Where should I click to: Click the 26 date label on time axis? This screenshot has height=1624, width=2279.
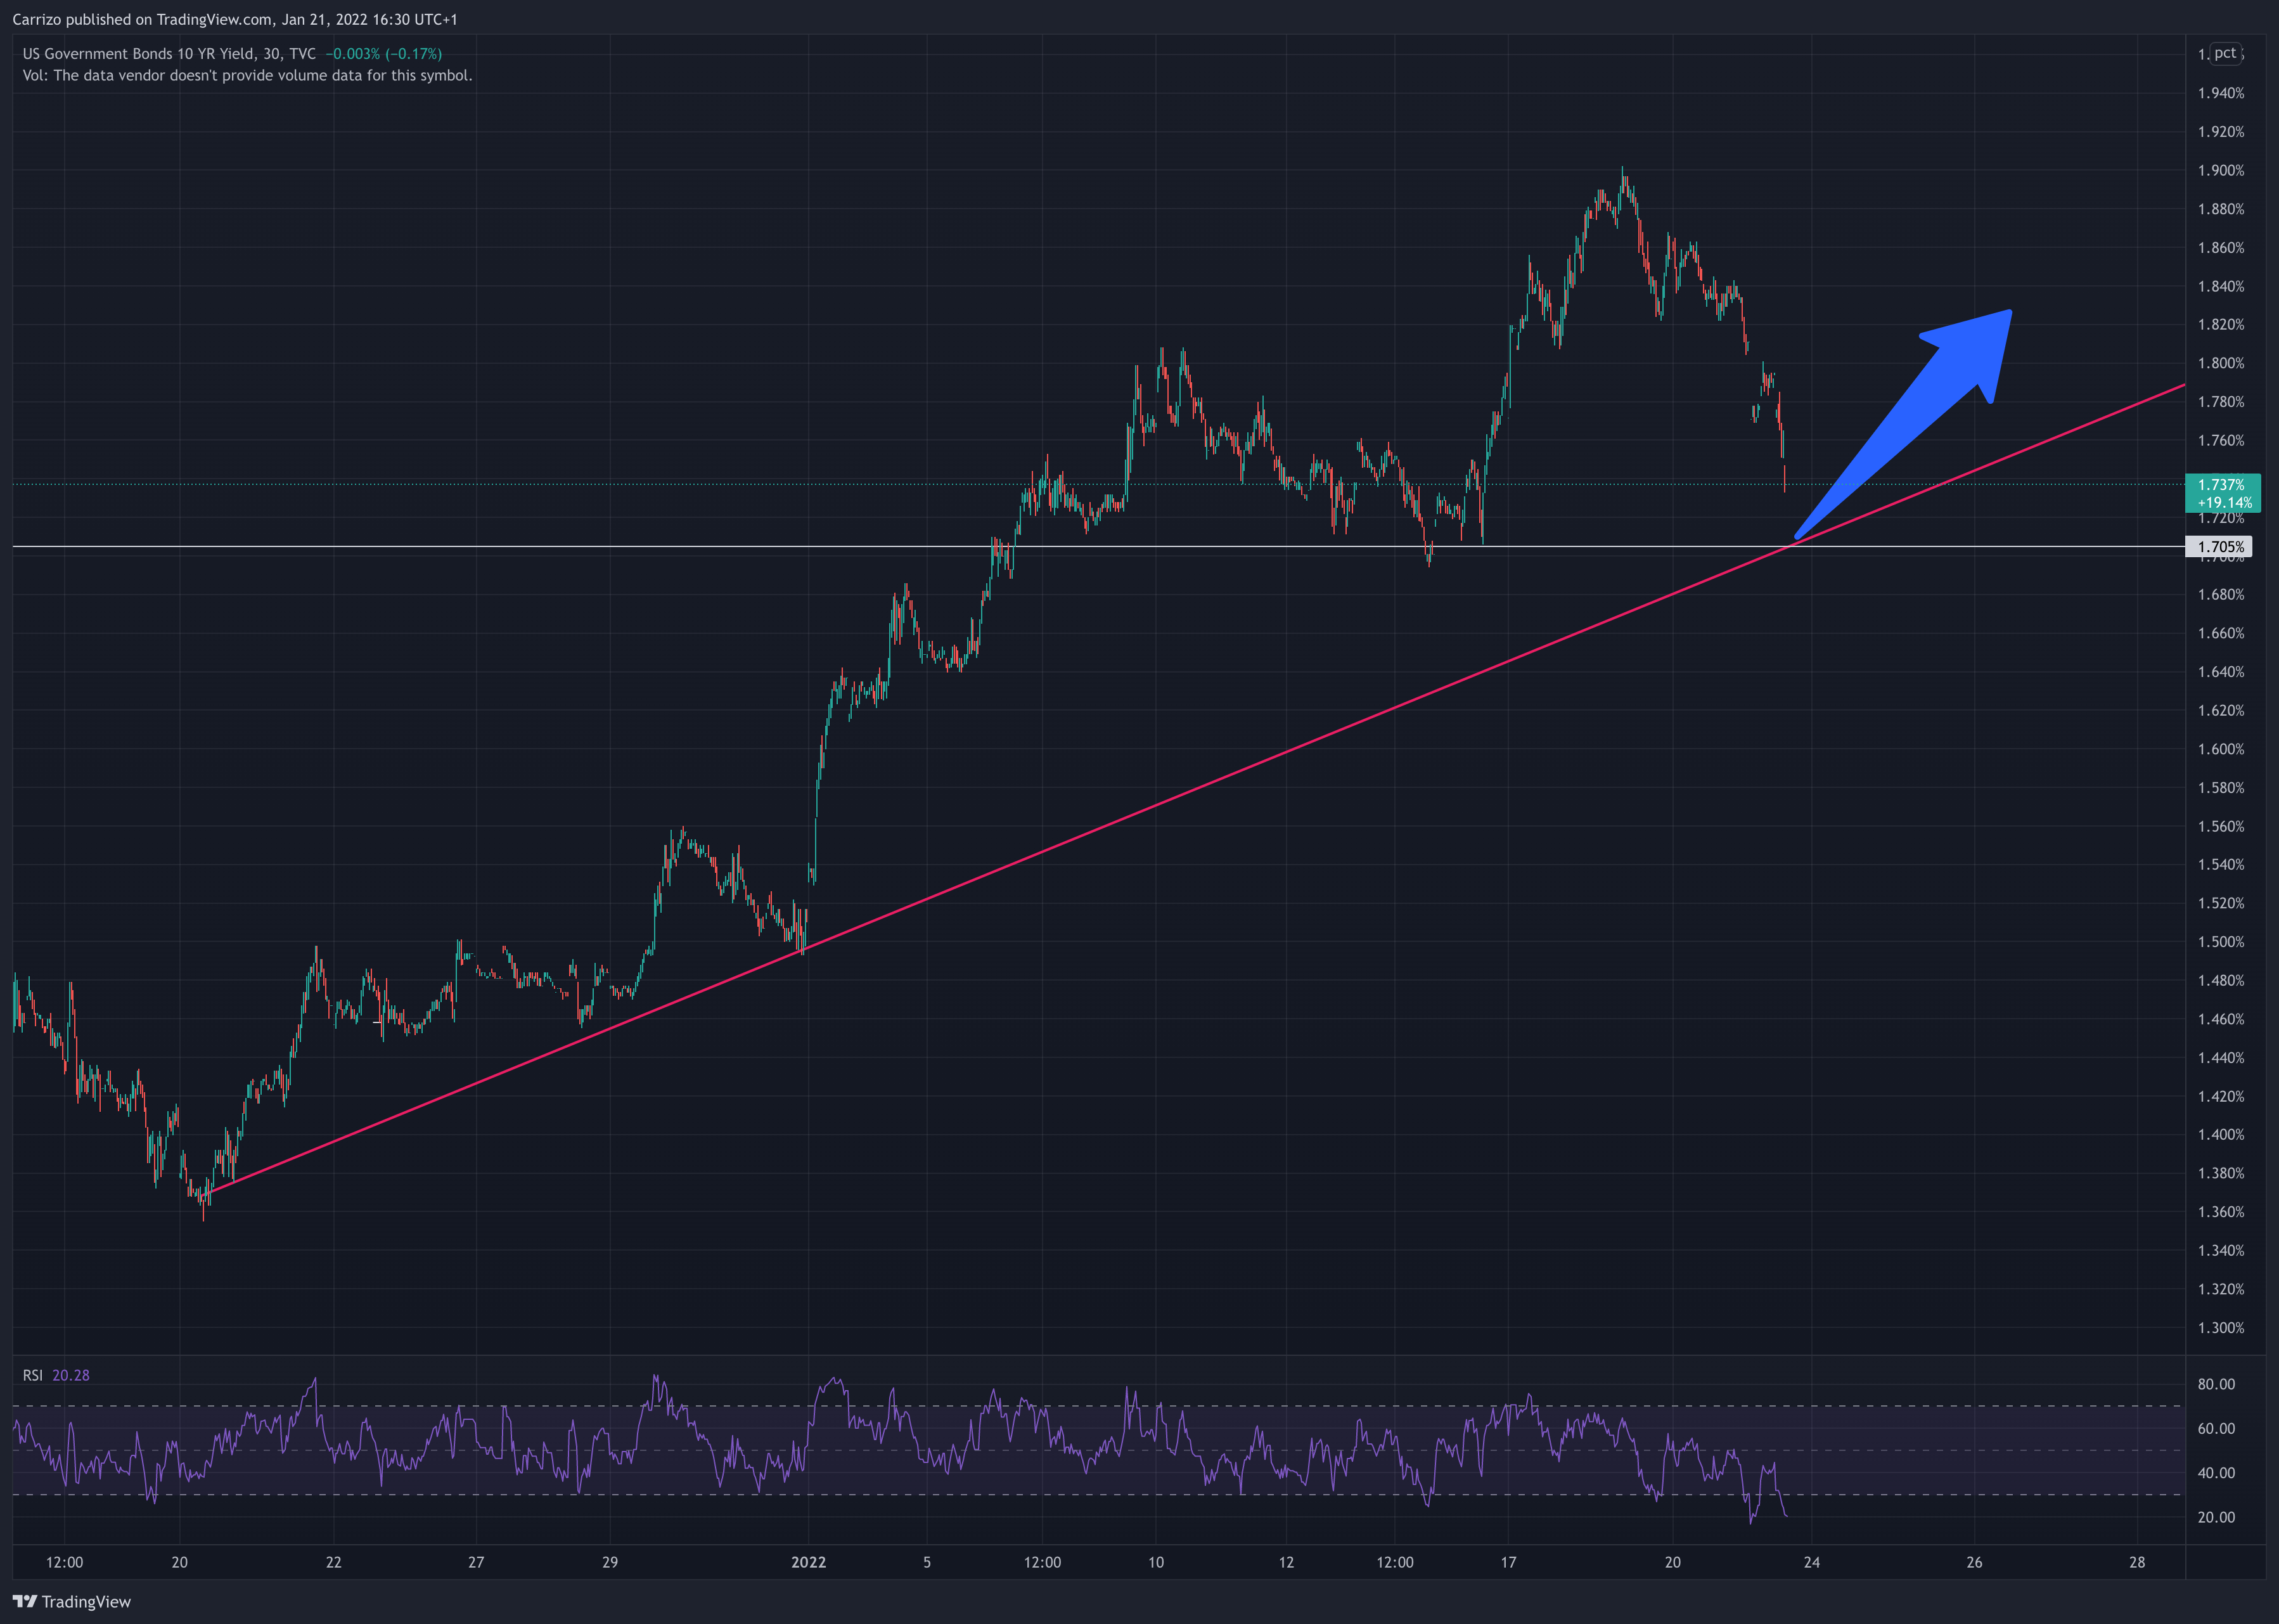1974,1562
